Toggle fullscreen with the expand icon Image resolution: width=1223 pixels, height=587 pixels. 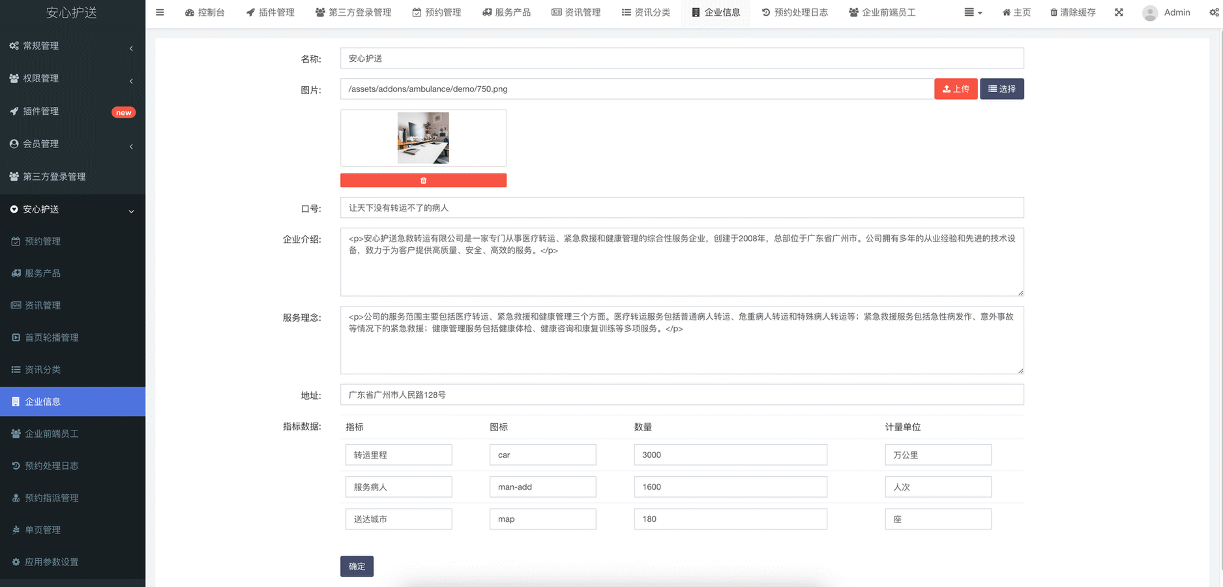coord(1119,12)
